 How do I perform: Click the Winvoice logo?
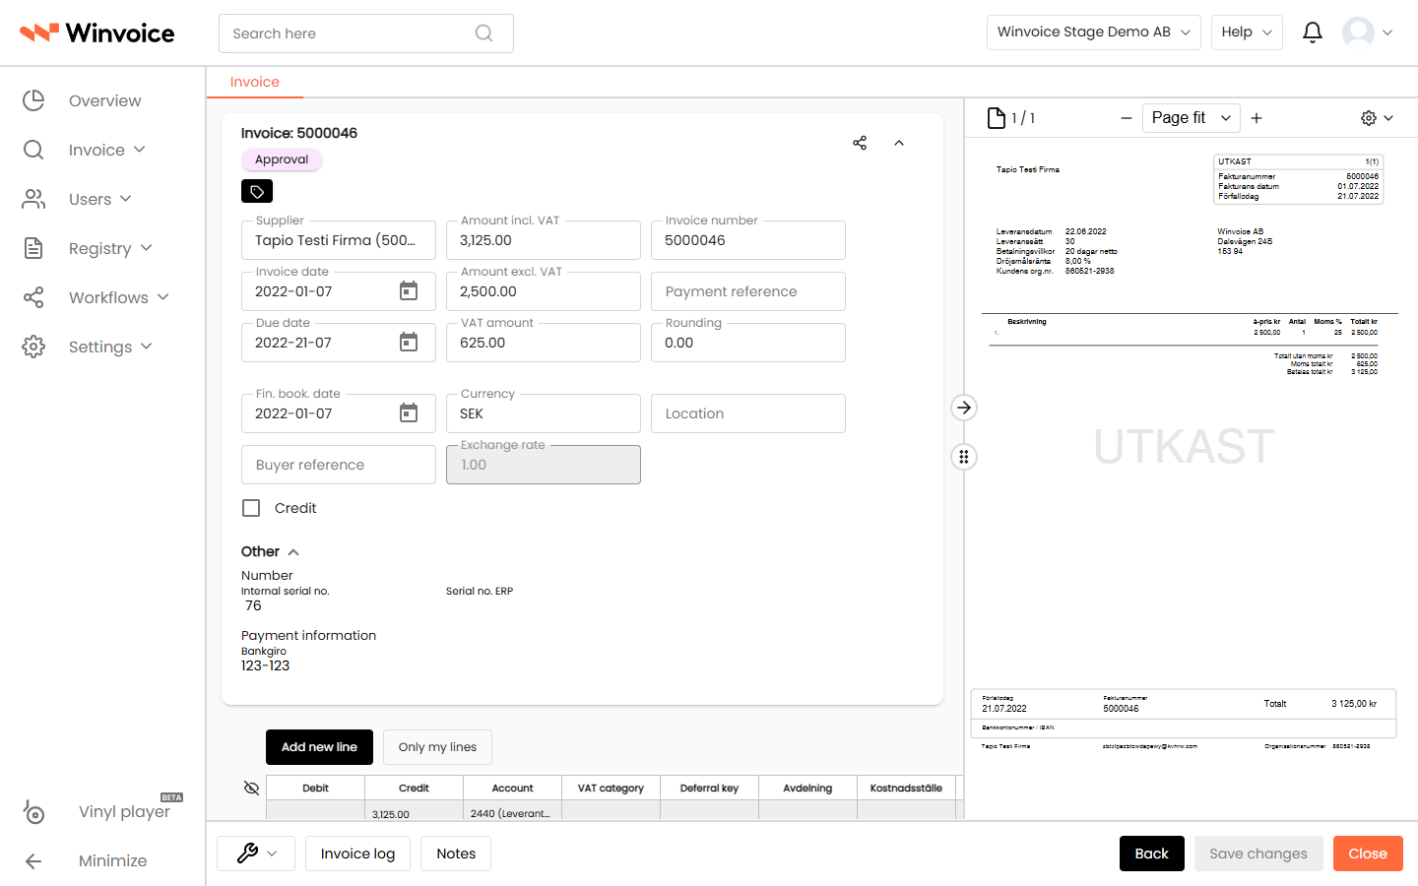coord(97,33)
